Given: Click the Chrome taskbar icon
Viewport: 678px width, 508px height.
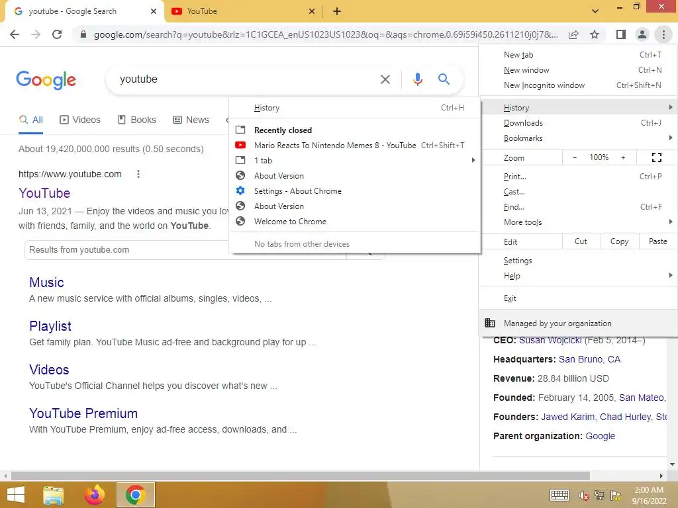Looking at the screenshot, I should pos(135,495).
